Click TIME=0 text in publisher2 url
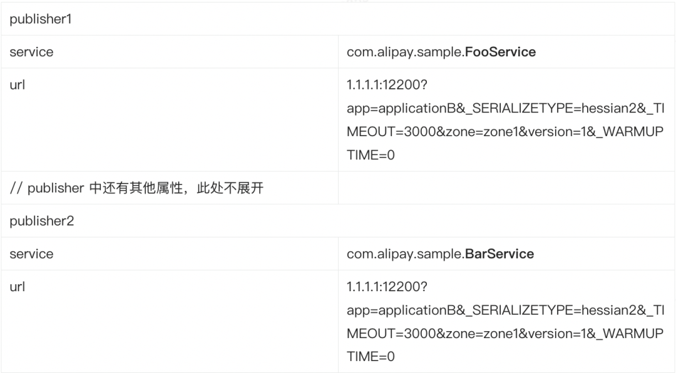Screen dimensions: 676x373 click(x=371, y=356)
